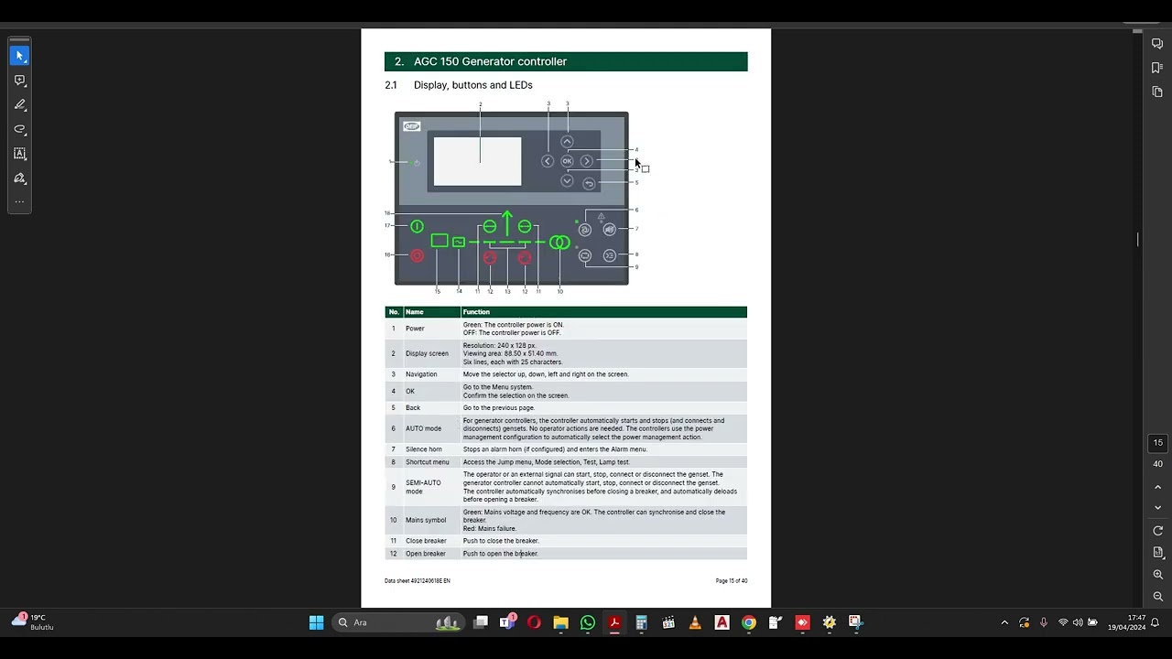Click the 'Function' column header
Viewport: 1172px width, 659px height.
[476, 312]
